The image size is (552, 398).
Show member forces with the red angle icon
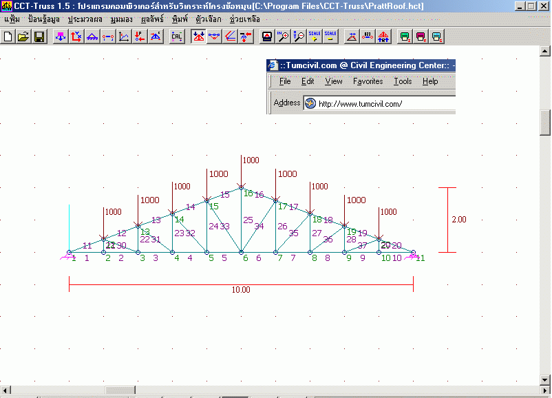(230, 36)
